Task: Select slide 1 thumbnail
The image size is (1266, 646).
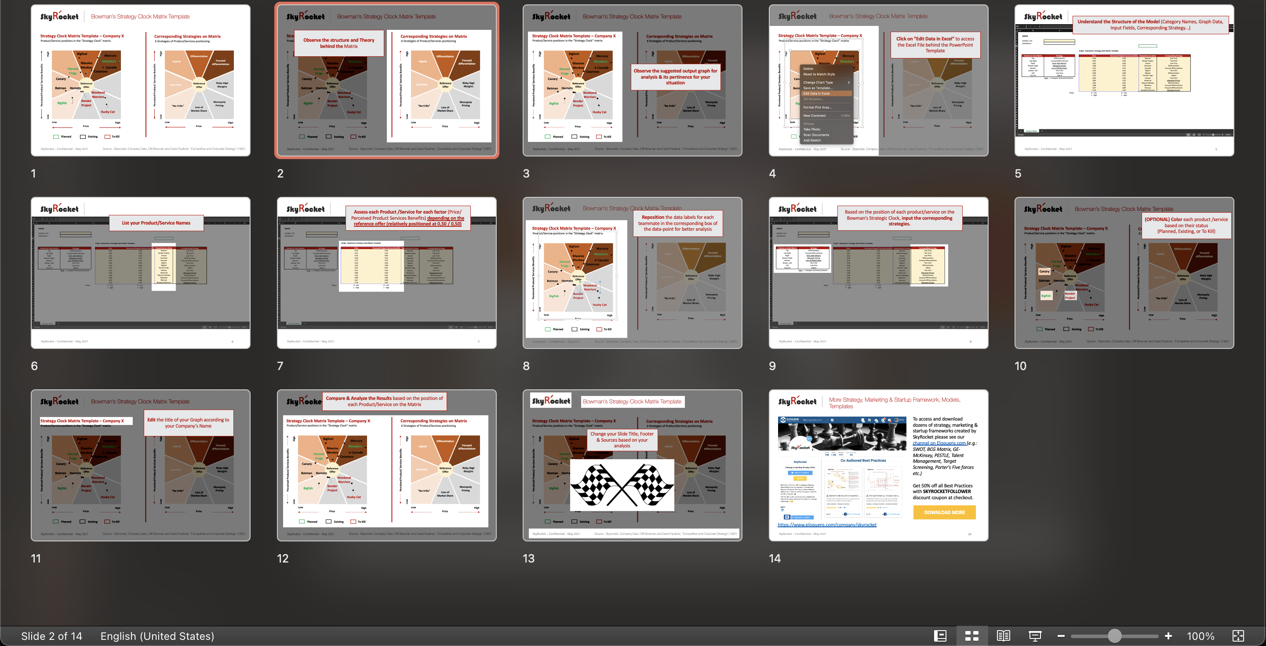Action: click(141, 80)
